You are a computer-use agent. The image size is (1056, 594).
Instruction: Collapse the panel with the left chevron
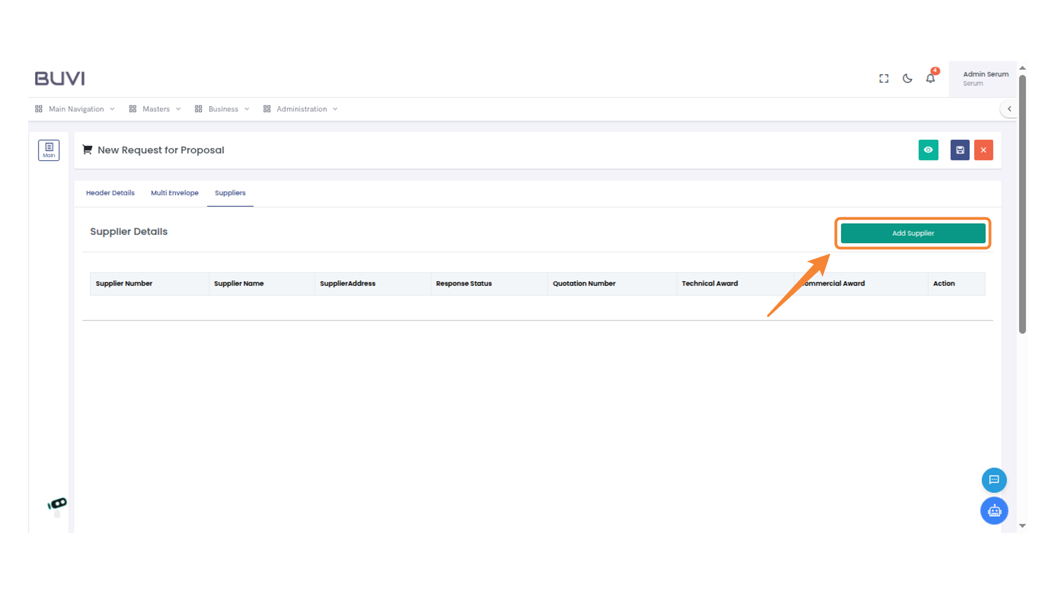click(x=1009, y=109)
